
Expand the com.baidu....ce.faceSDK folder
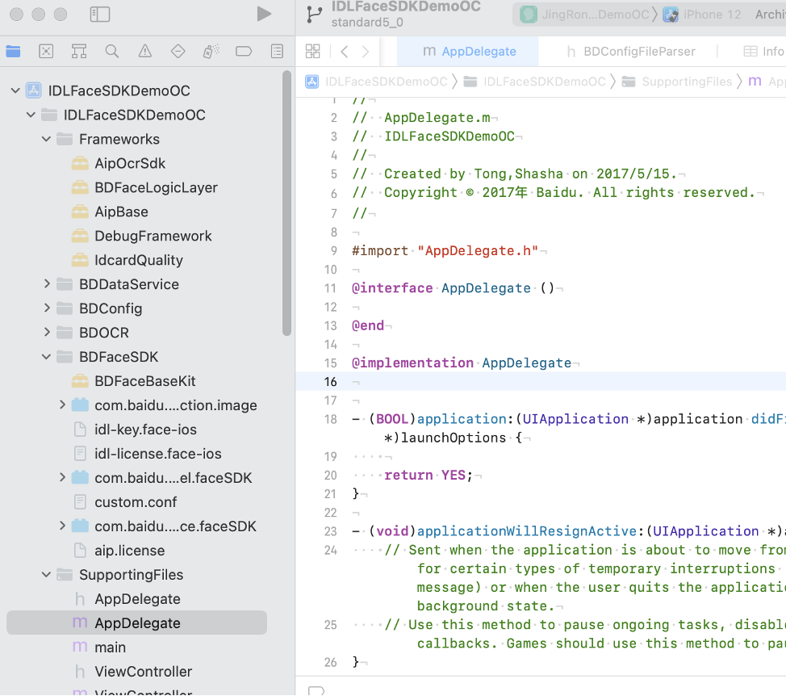tap(62, 526)
